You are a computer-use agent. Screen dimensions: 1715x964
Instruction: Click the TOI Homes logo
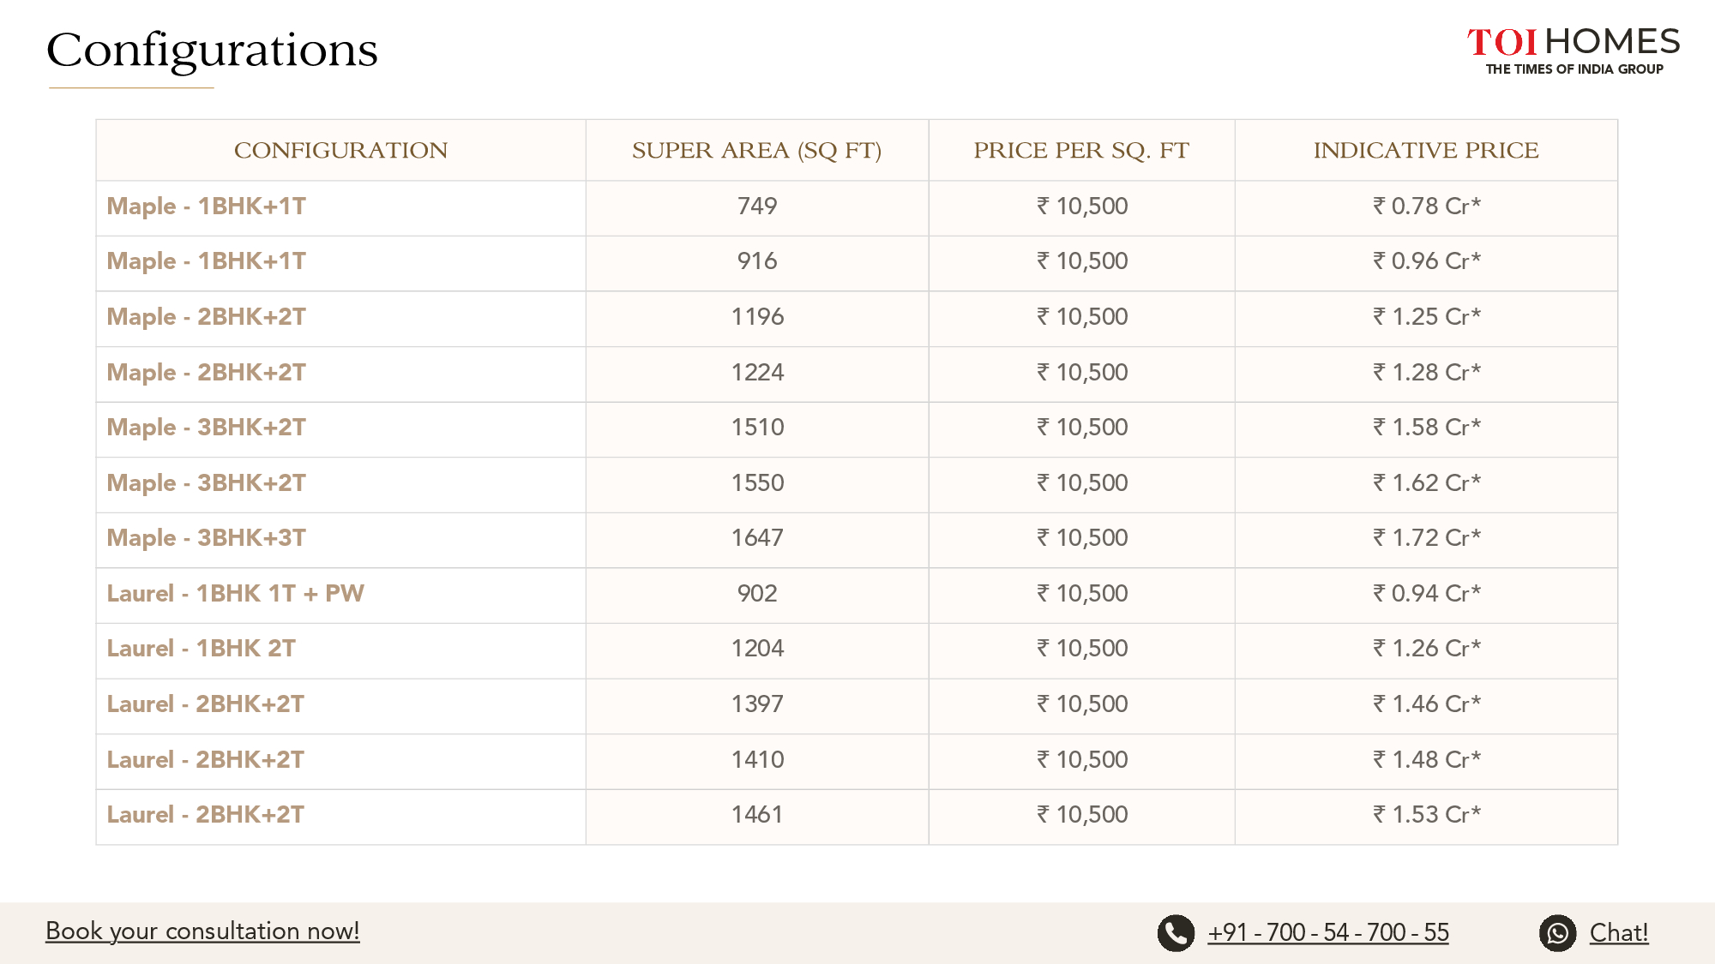click(1574, 51)
